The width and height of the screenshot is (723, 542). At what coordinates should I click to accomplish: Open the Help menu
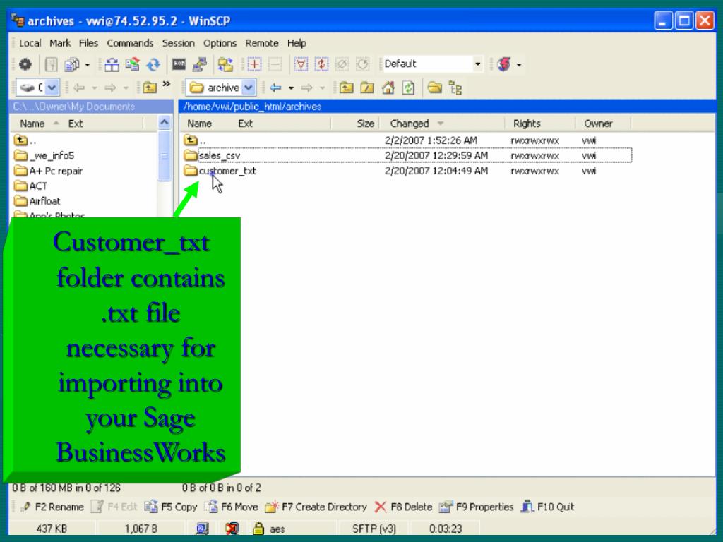(x=297, y=43)
